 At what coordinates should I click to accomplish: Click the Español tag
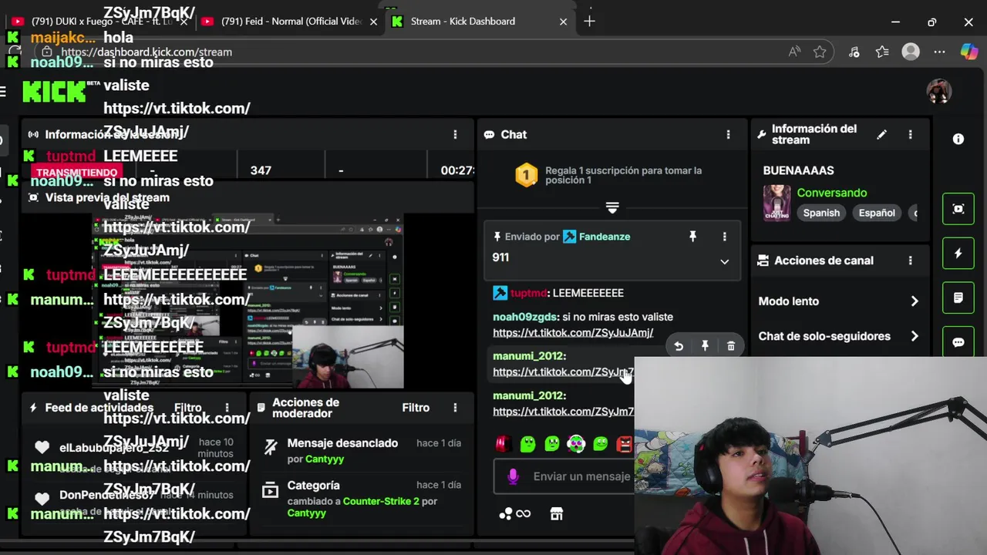click(877, 213)
